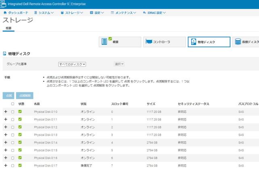This screenshot has width=259, height=176.
Task: Toggle the select-all checkbox in table header
Action: (x=13, y=104)
